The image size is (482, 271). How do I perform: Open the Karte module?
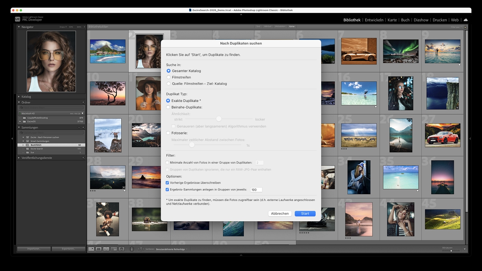pos(392,20)
